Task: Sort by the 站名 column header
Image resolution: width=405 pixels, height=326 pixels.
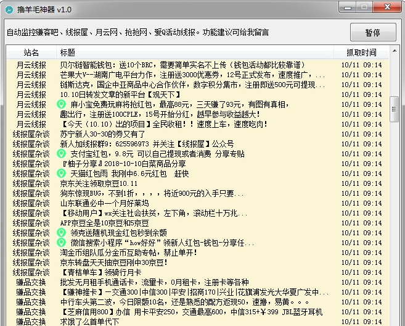Action: point(31,52)
